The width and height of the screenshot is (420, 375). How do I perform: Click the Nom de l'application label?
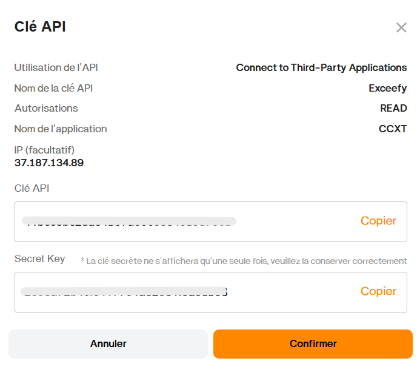click(61, 129)
